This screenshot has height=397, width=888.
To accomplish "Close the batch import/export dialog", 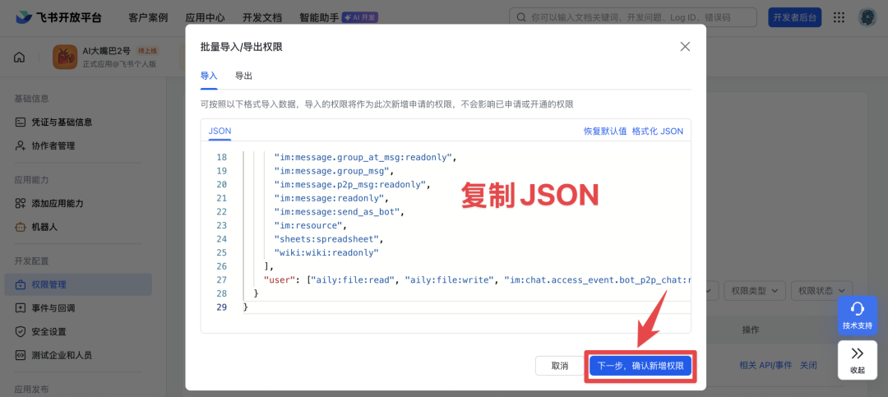I will [x=685, y=47].
